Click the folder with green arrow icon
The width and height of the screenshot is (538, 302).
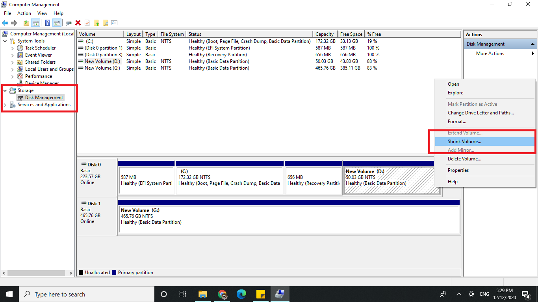click(x=96, y=23)
